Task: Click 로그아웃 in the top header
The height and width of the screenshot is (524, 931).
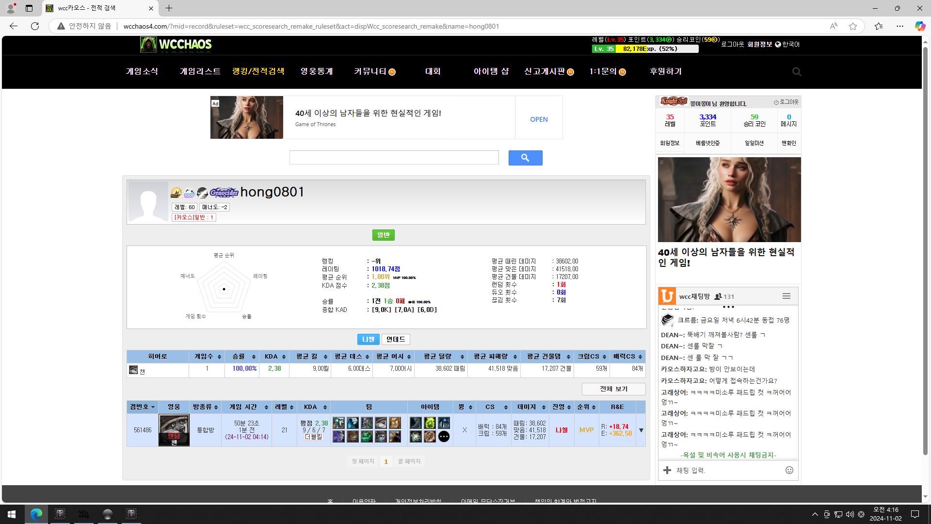Action: 732,45
